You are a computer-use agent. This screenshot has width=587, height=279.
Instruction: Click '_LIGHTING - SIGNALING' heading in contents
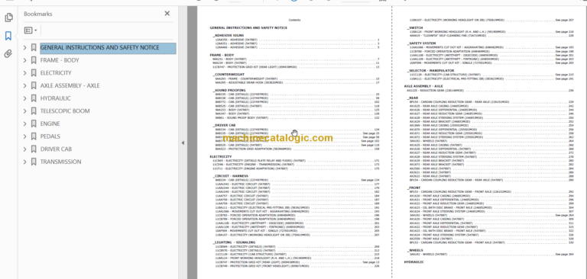(x=234, y=242)
